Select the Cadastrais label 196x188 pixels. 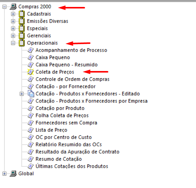[39, 14]
